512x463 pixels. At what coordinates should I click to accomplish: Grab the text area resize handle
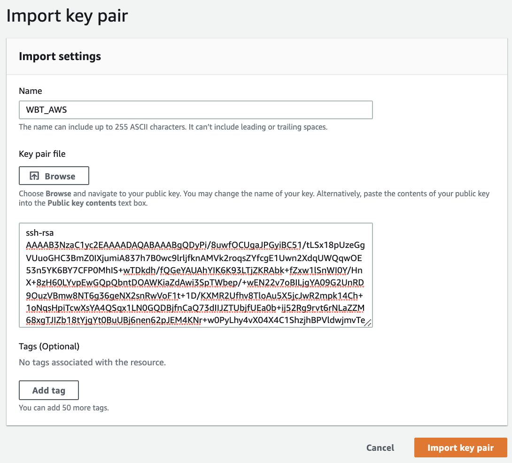click(368, 323)
